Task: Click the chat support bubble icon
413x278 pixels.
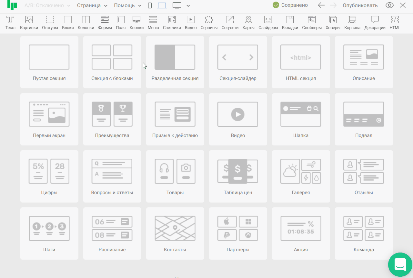Action: [400, 264]
